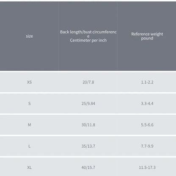Click the 30/11.8 measurement cell
176x176 pixels.
(88, 125)
